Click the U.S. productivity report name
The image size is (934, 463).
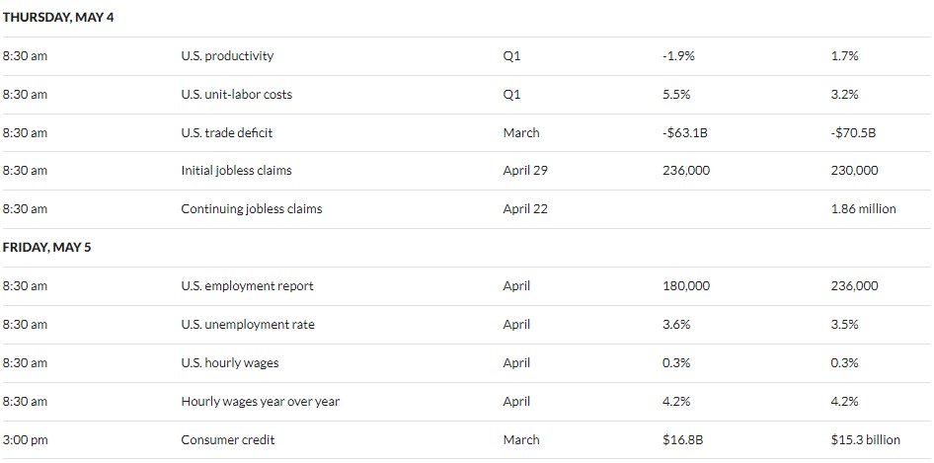(x=227, y=56)
